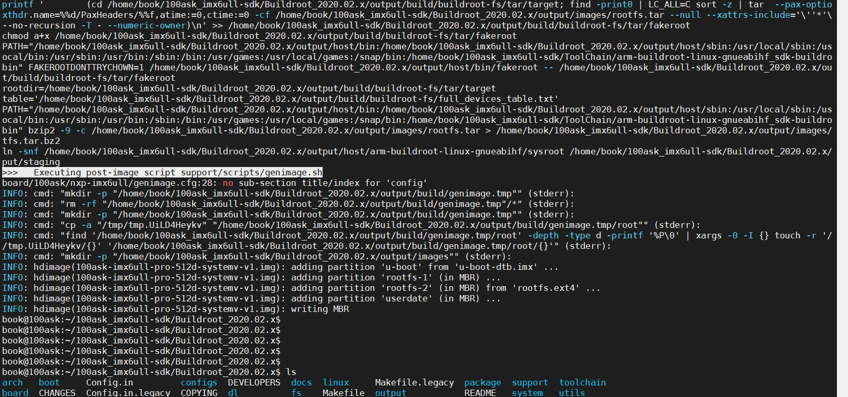The height and width of the screenshot is (397, 848).
Task: Click the red "no" error text
Action: pos(228,183)
